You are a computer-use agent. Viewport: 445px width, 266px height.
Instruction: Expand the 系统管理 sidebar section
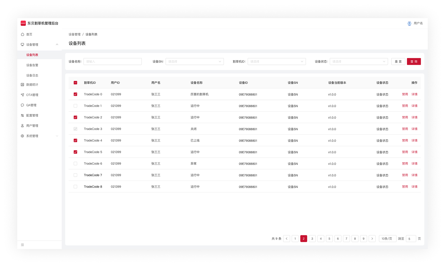click(x=39, y=136)
